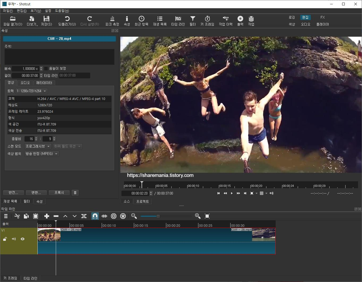Open the color range (방송 한정 MPEG) dropdown
This screenshot has height=282, width=362.
[41, 154]
